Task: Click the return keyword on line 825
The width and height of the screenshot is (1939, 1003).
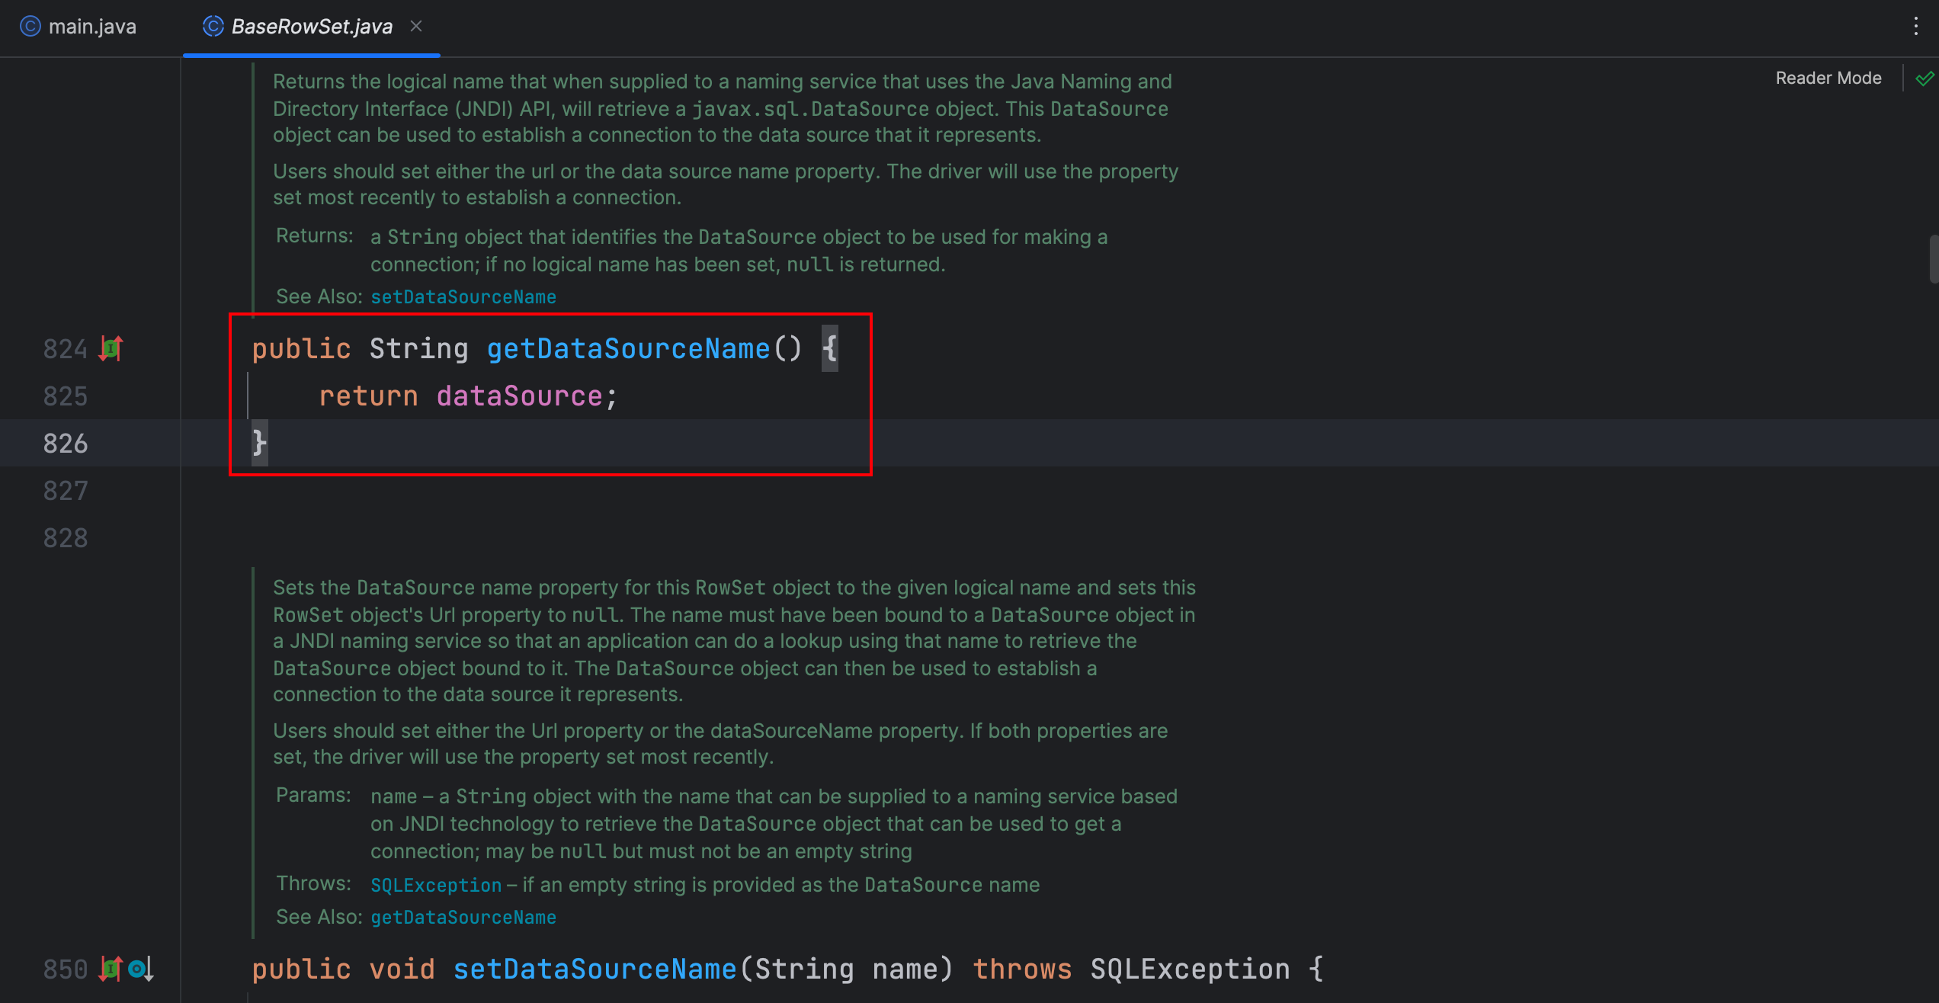Action: [x=368, y=396]
